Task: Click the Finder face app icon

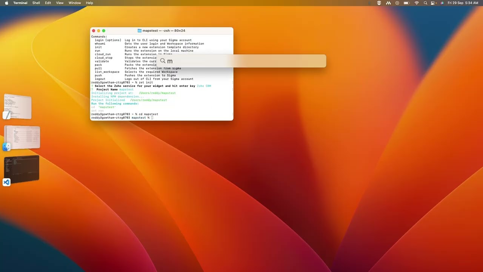Action: [x=6, y=147]
